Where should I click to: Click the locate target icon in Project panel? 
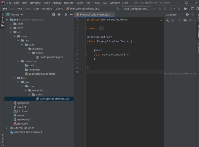[54, 14]
